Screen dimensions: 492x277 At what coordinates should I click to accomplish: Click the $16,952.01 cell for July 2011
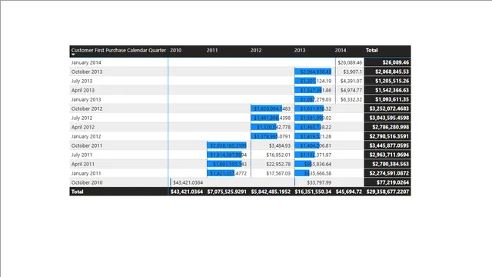278,155
